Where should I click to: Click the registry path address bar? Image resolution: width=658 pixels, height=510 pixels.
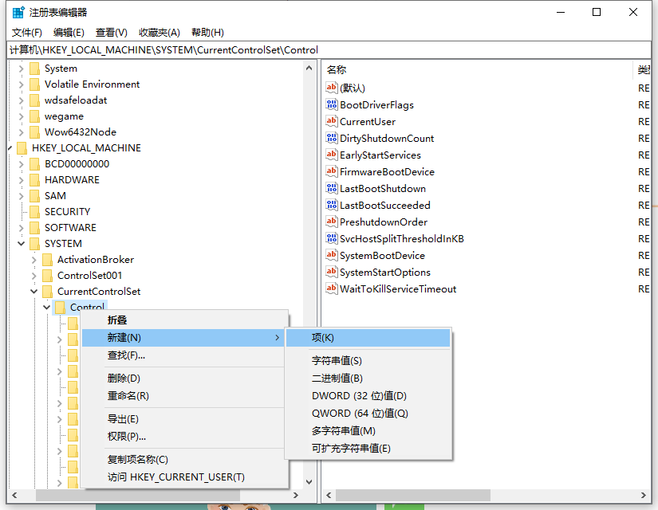click(x=329, y=50)
